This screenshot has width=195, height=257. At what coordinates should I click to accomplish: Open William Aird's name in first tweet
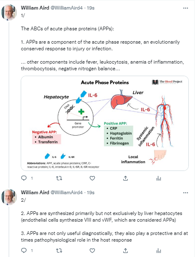click(35, 8)
